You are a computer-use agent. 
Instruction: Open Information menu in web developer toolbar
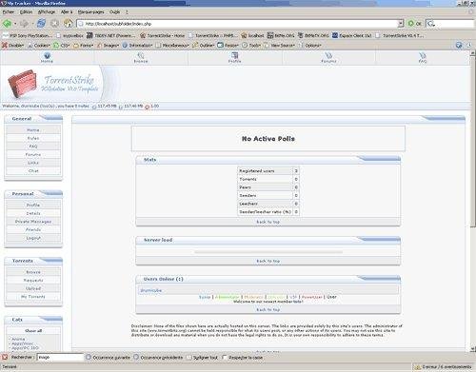[137, 46]
